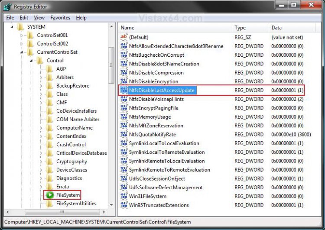Click the (Default) string value icon
The height and width of the screenshot is (230, 325).
123,37
